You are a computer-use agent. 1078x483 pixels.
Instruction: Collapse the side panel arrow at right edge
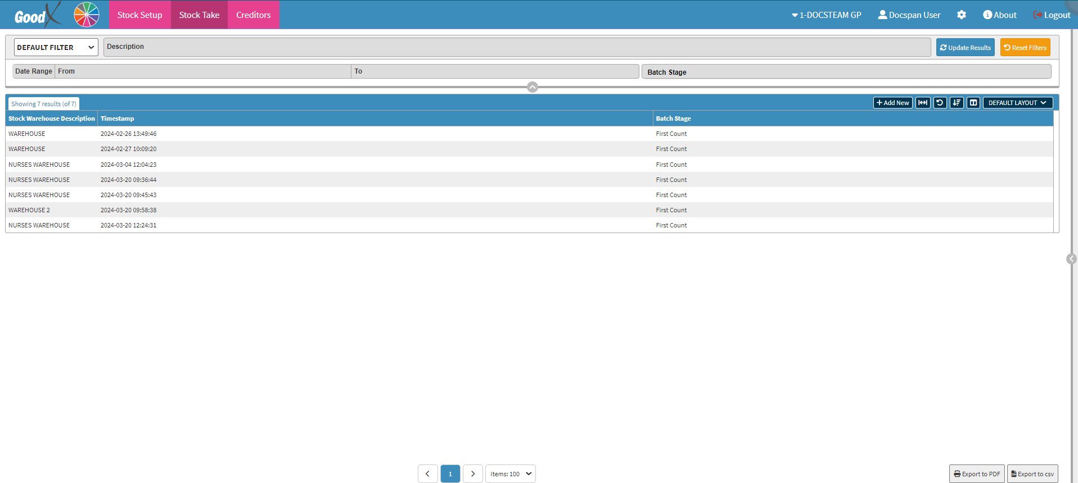[1071, 259]
